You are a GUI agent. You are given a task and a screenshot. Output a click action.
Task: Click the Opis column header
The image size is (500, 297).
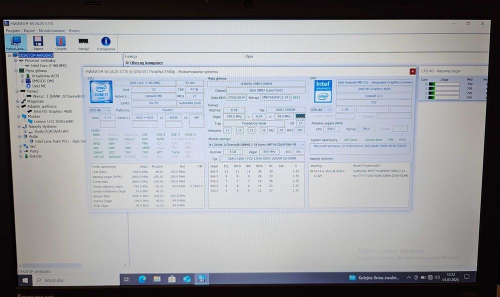(249, 56)
